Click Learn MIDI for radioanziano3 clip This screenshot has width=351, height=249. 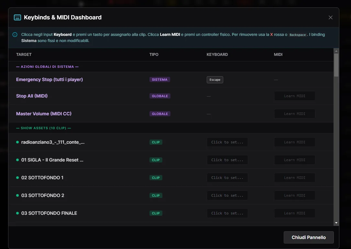click(x=295, y=142)
